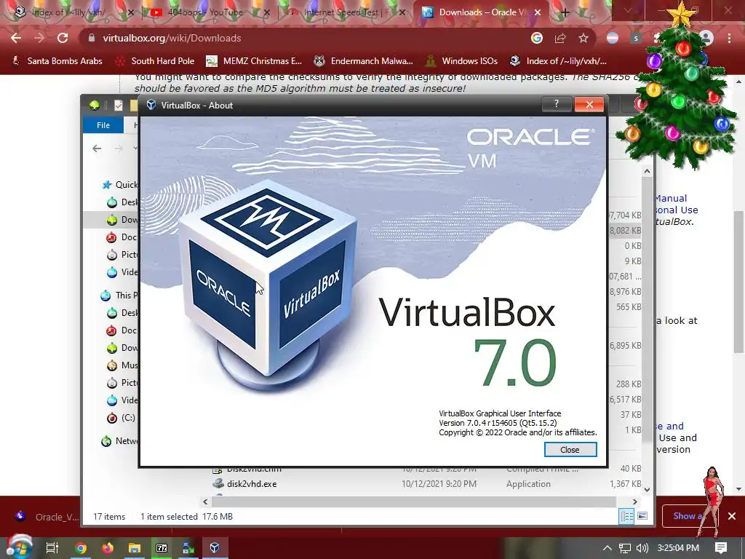The width and height of the screenshot is (745, 559).
Task: Select Quick access in Explorer sidebar
Action: point(120,184)
